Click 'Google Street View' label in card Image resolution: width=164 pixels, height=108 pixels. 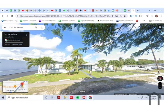(x=14, y=40)
